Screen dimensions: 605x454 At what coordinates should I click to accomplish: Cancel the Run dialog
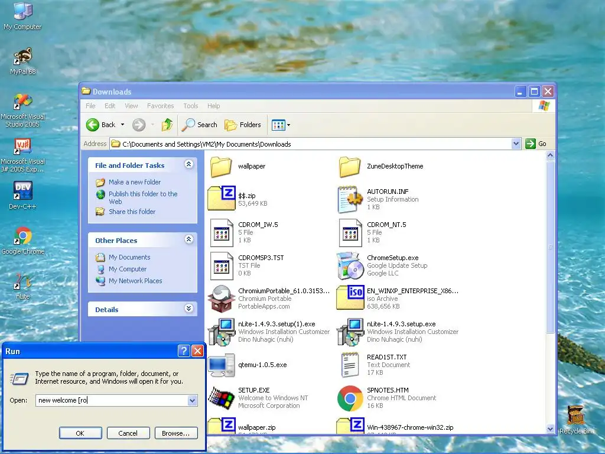[x=128, y=433]
